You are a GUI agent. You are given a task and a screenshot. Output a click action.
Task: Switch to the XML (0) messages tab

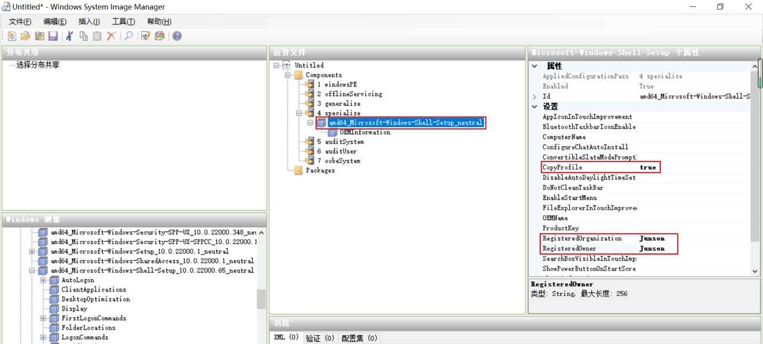(286, 338)
